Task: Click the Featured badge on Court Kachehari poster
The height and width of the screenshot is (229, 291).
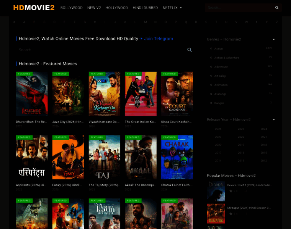Action: click(x=169, y=74)
